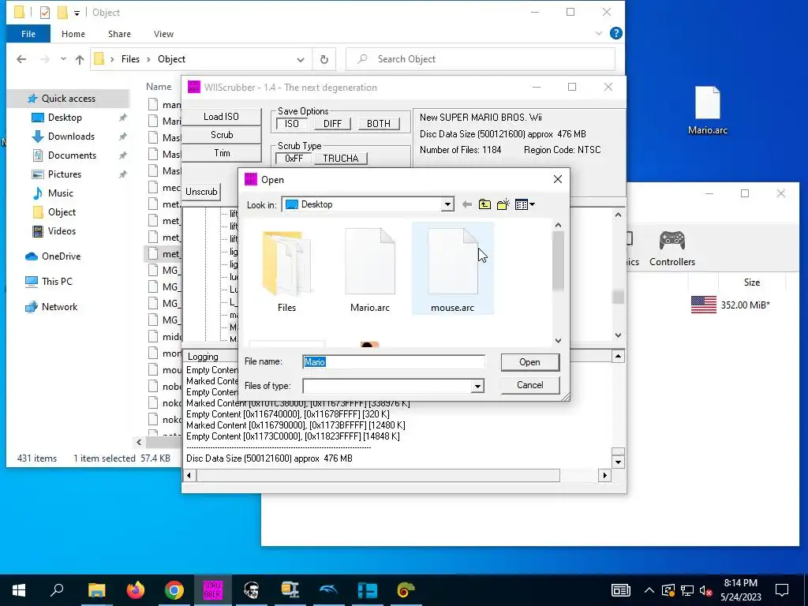Open Object folder in navigation pane
Screen dimensions: 808x606
tap(62, 212)
